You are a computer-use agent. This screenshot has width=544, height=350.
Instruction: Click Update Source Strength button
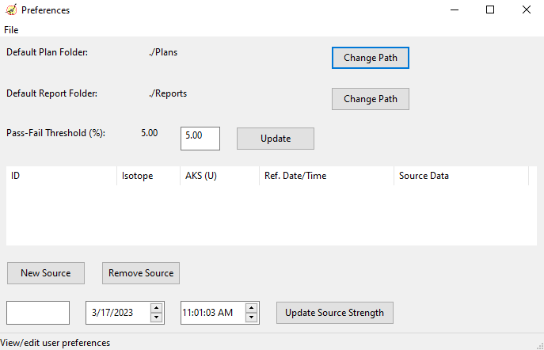[335, 313]
